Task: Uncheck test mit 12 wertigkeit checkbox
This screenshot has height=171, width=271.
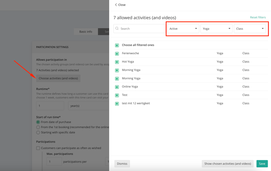Action: pos(117,104)
